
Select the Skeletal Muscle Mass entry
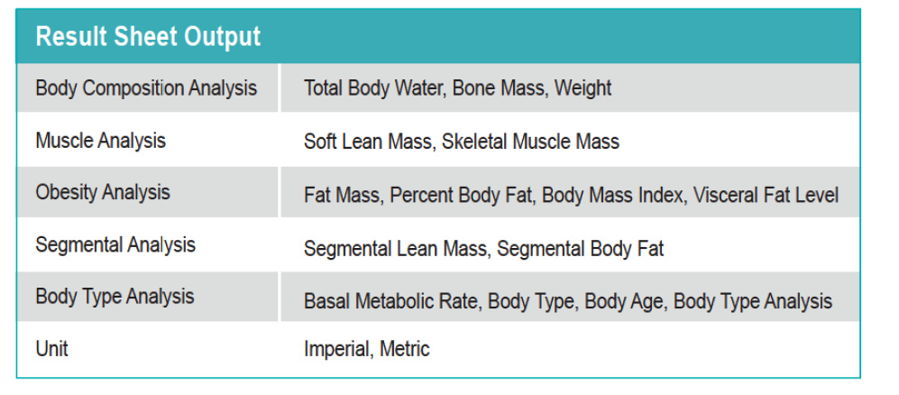tap(530, 142)
